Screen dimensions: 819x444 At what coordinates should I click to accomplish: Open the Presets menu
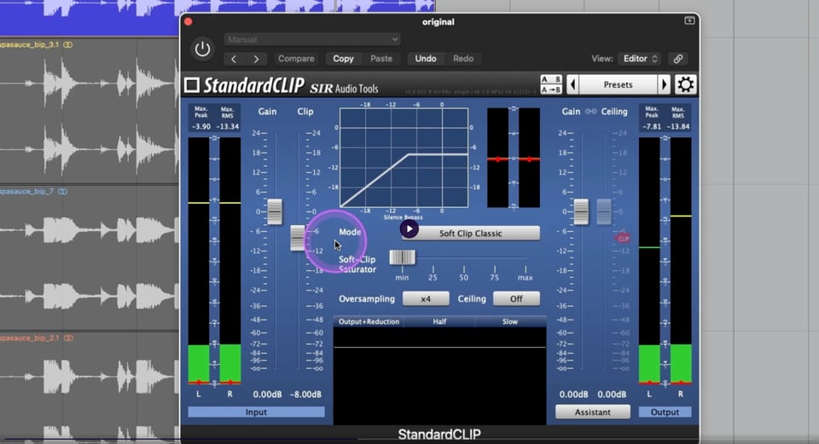point(618,84)
